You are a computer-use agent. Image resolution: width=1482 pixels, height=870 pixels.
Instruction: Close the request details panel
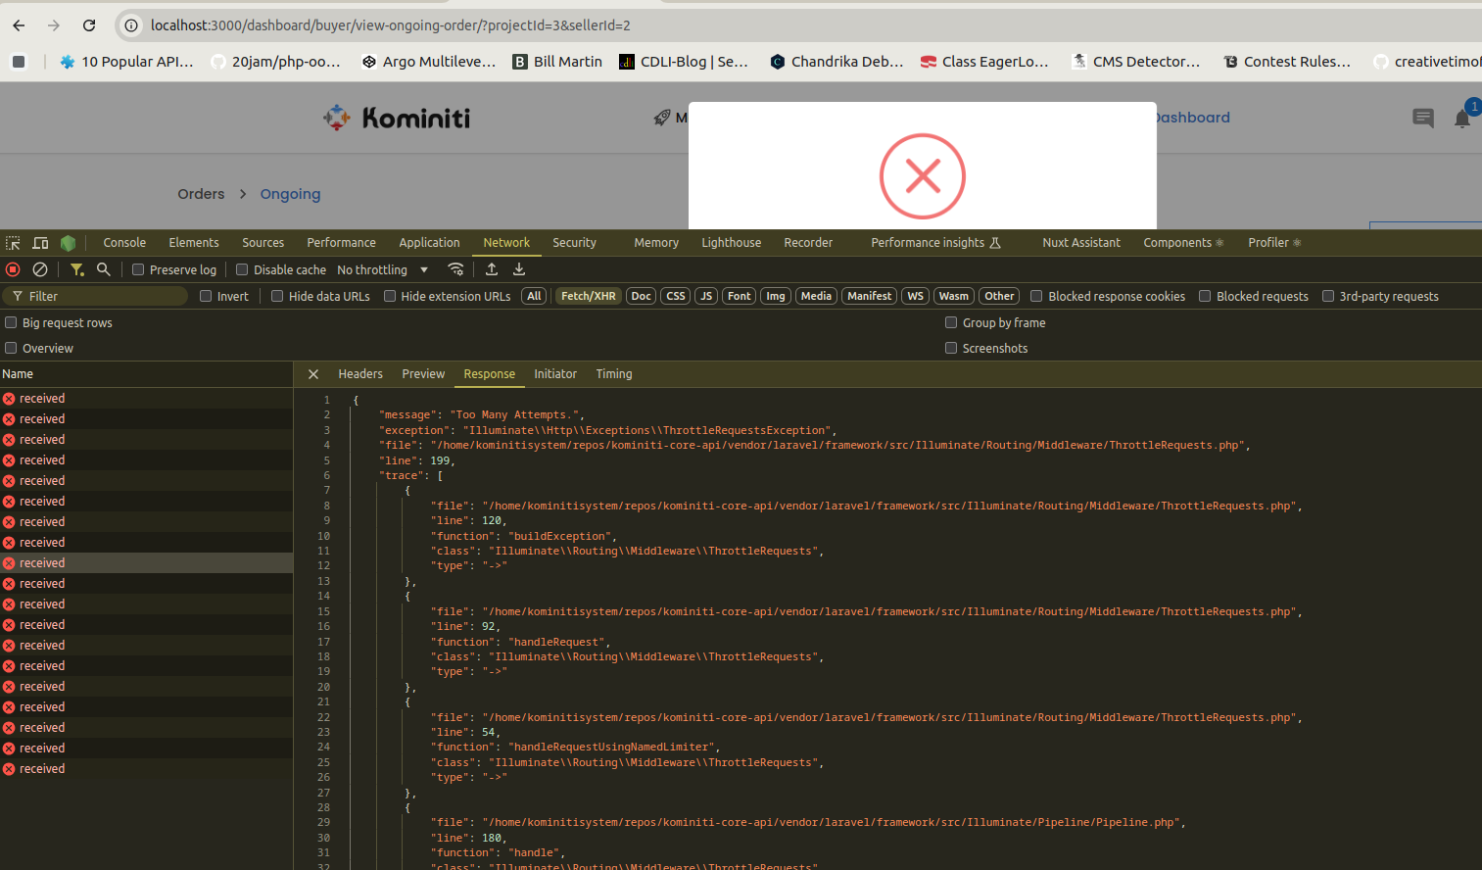313,374
